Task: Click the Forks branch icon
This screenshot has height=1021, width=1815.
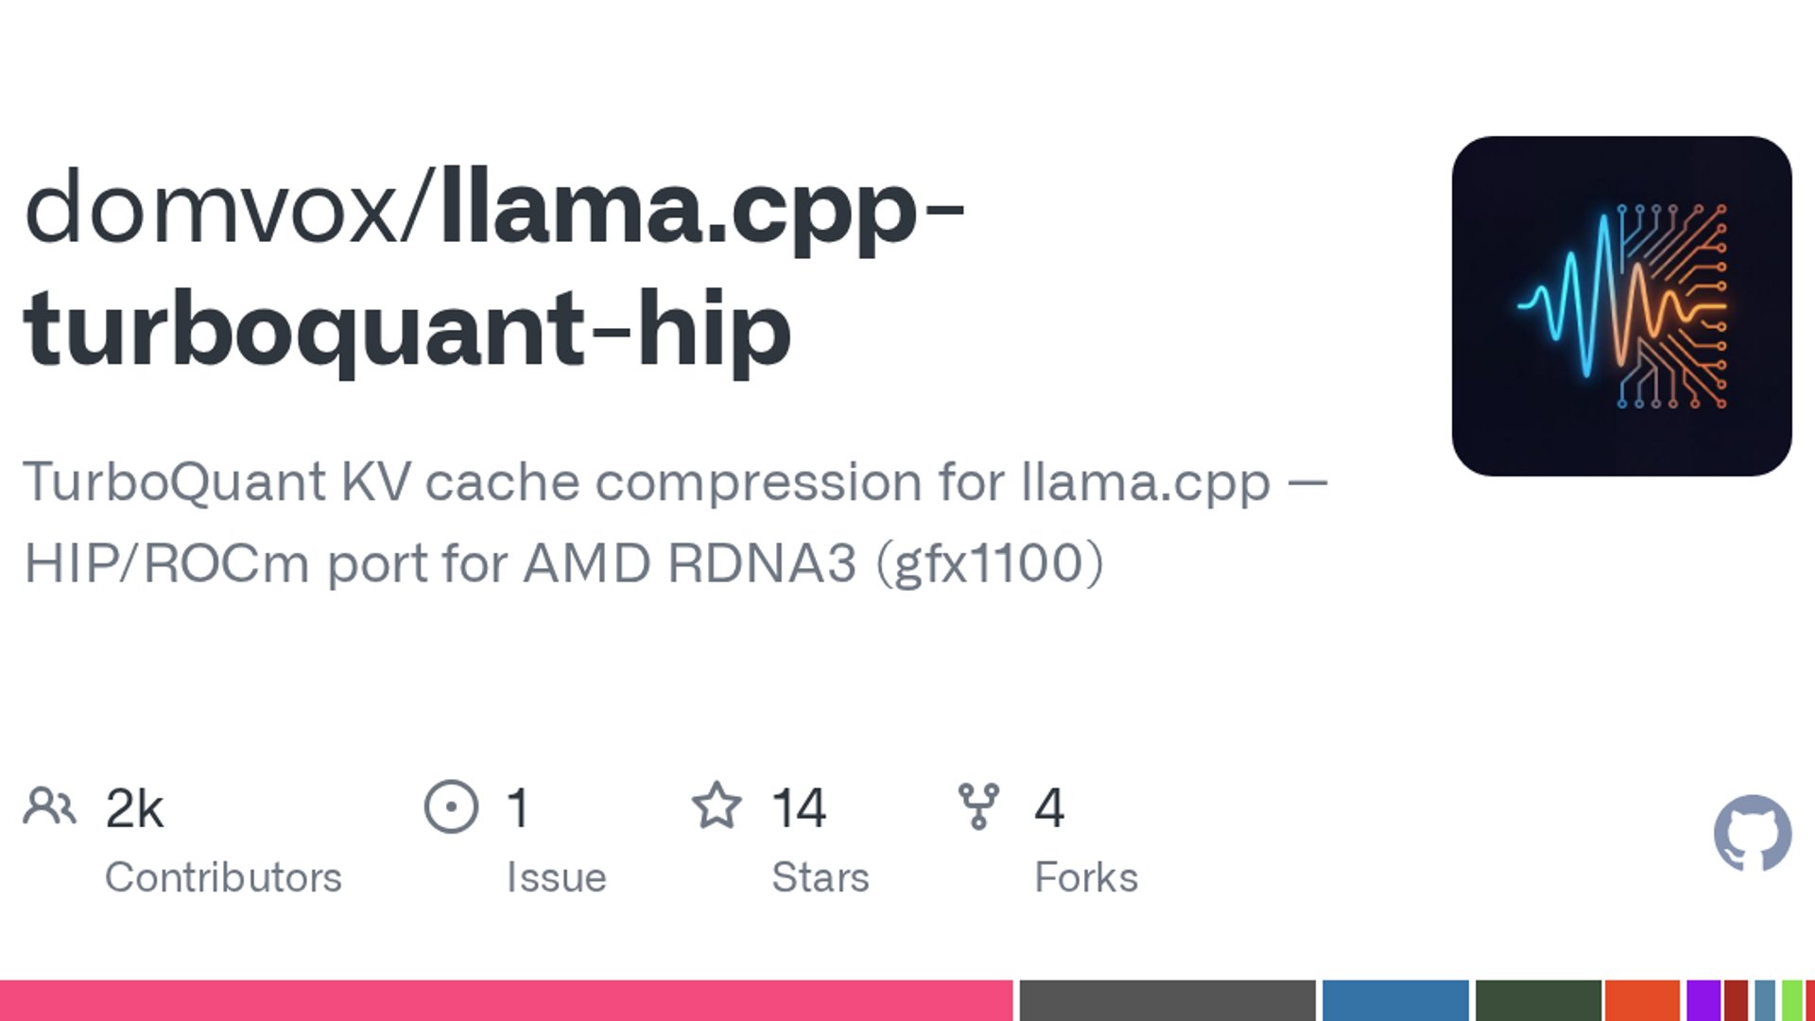Action: (x=978, y=806)
